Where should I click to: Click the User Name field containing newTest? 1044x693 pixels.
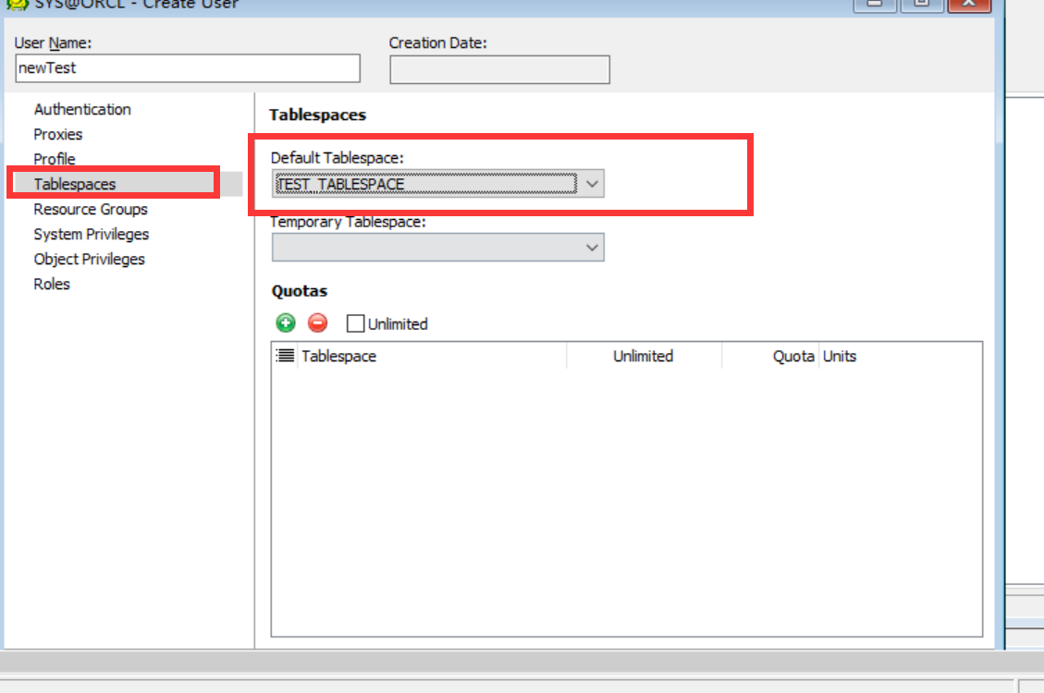point(188,68)
